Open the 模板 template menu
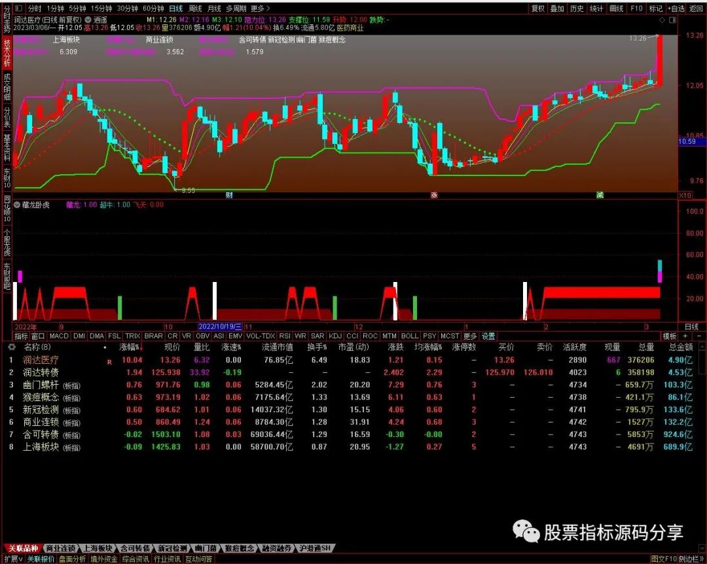Screen dimensions: 707x564 coord(670,336)
